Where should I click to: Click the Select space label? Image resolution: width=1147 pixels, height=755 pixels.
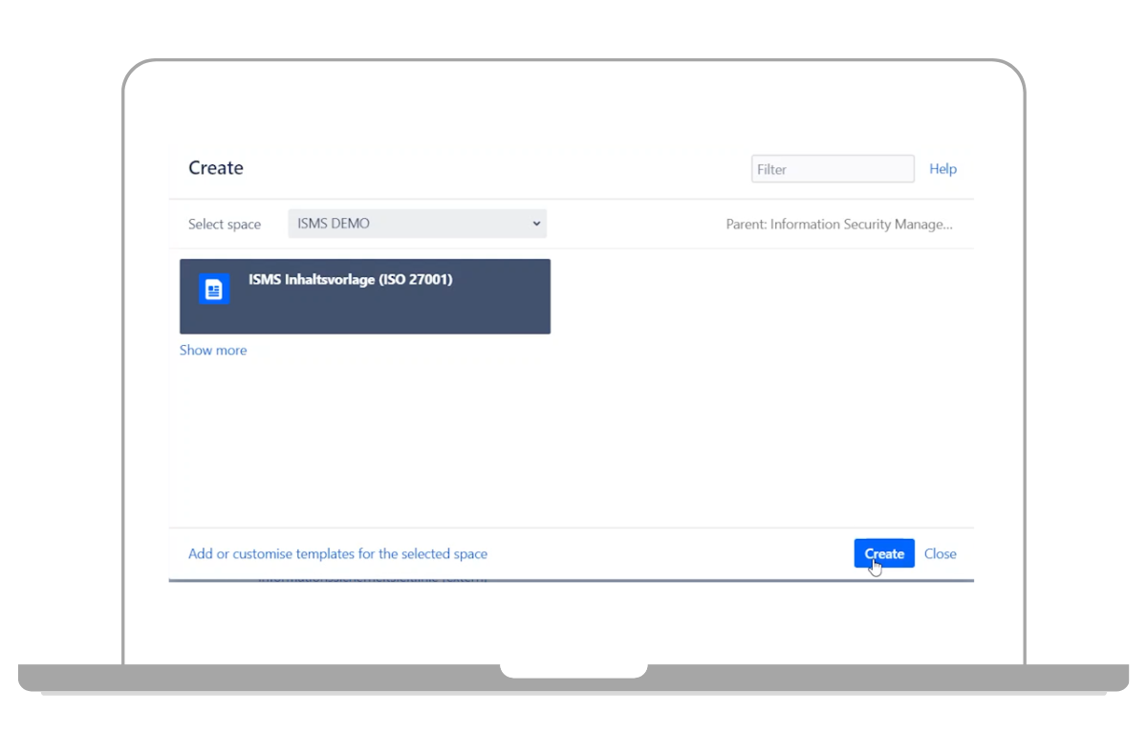coord(225,225)
